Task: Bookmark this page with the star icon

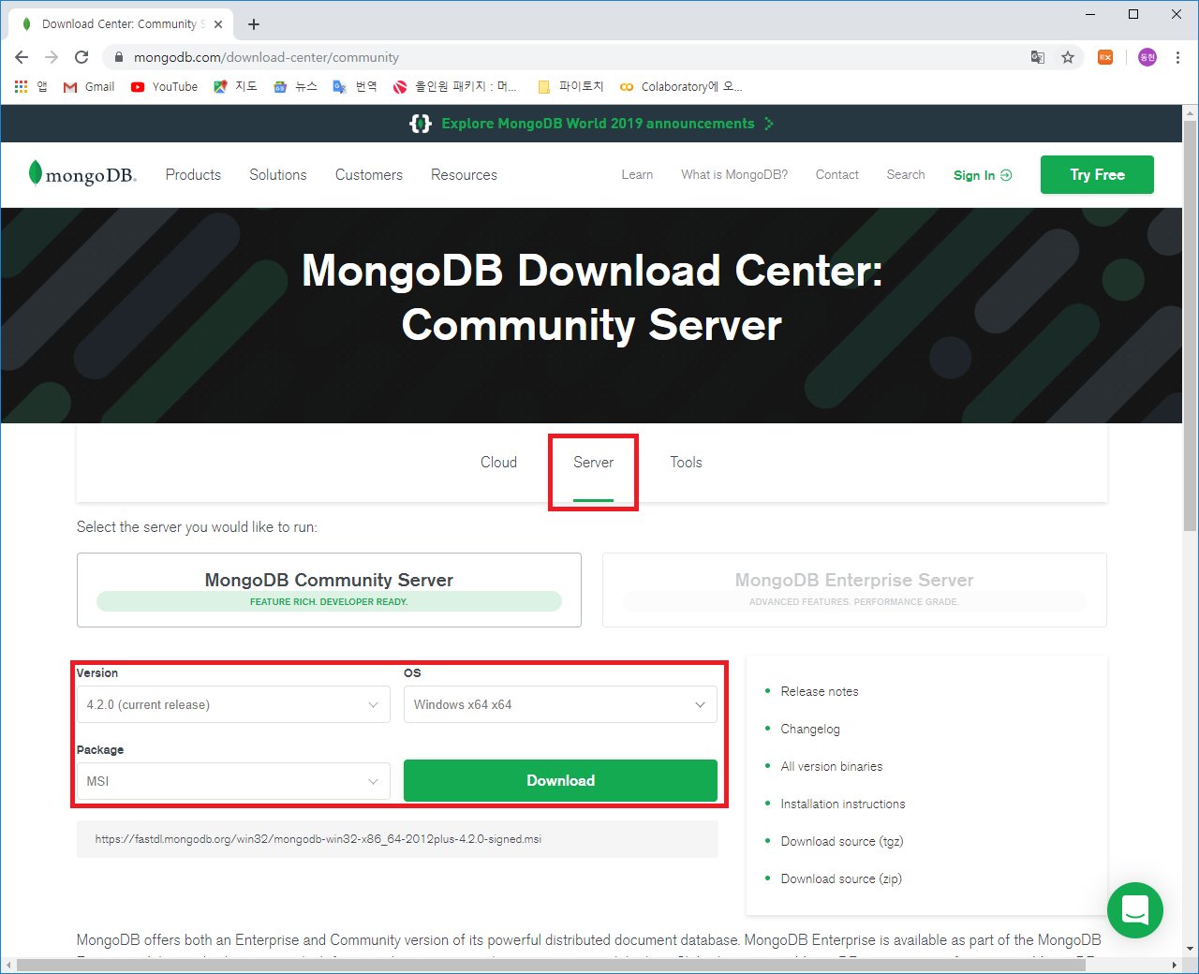Action: pyautogui.click(x=1068, y=57)
